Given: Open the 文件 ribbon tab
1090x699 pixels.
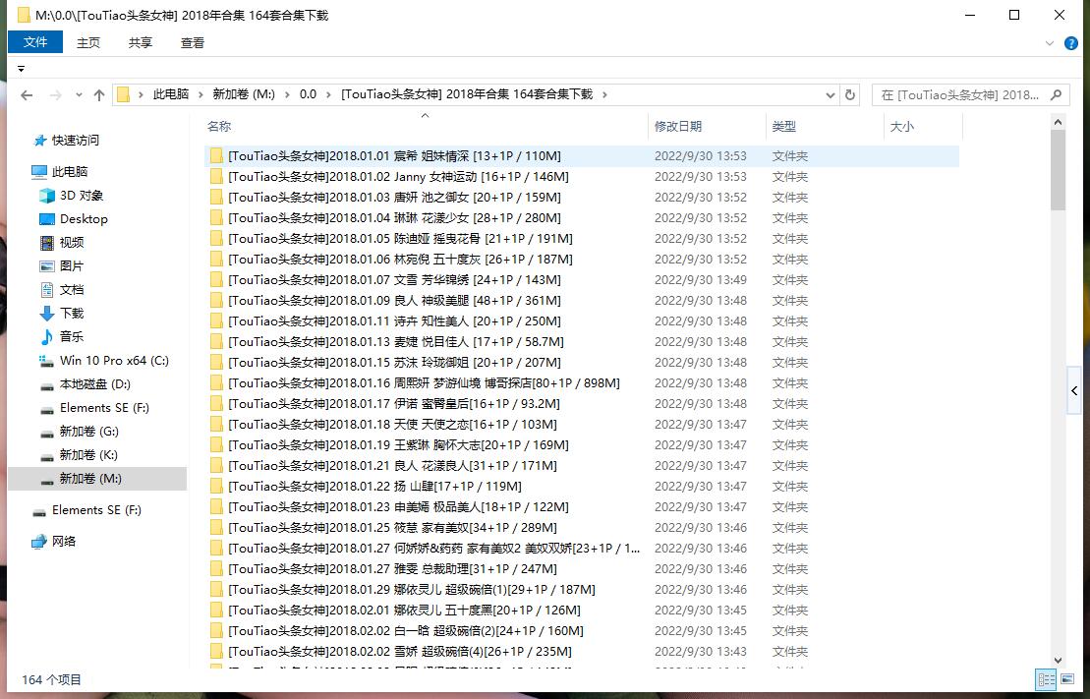Looking at the screenshot, I should [x=35, y=42].
